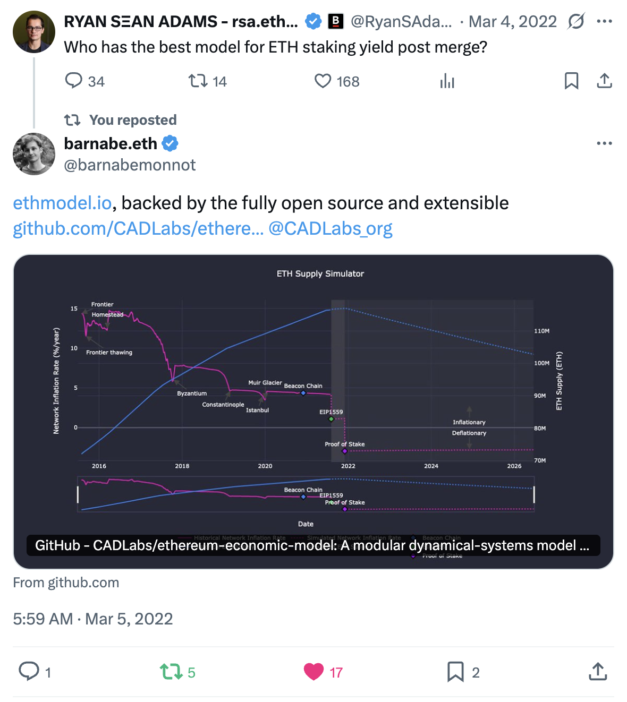627x702 pixels.
Task: Like the ETH staking yield tweet
Action: (x=323, y=81)
